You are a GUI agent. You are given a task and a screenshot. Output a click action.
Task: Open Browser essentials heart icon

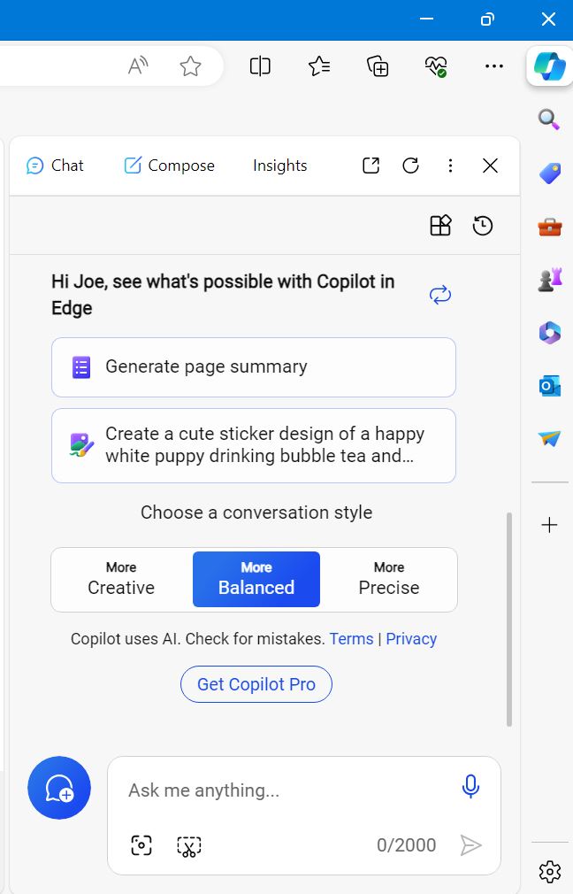[436, 66]
